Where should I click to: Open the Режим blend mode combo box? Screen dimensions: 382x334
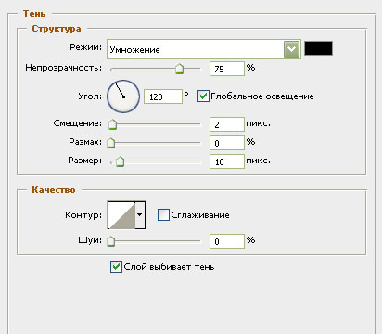[x=204, y=49]
